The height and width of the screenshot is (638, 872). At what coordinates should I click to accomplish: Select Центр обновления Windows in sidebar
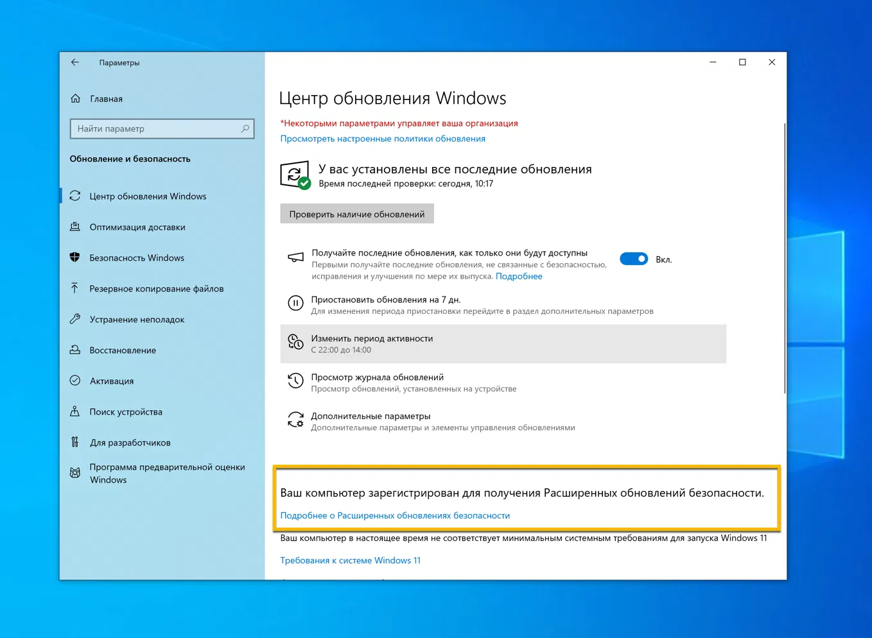point(148,196)
